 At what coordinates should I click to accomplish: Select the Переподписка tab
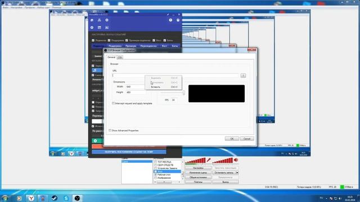pos(148,46)
